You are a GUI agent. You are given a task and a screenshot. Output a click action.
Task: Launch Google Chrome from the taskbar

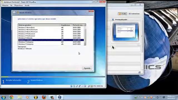11,97
